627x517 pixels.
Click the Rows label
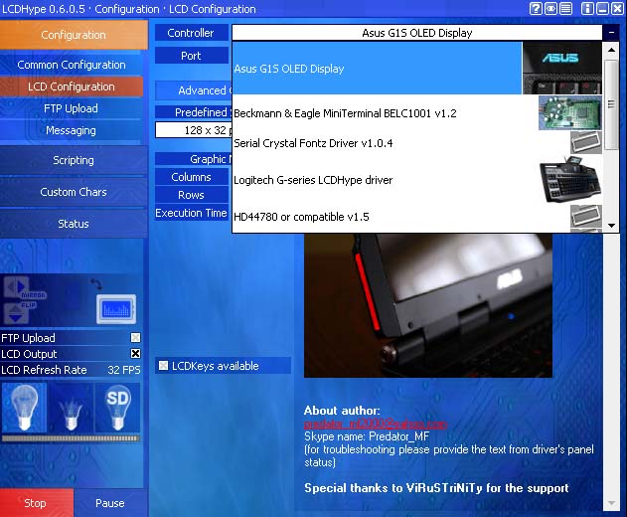tap(191, 195)
